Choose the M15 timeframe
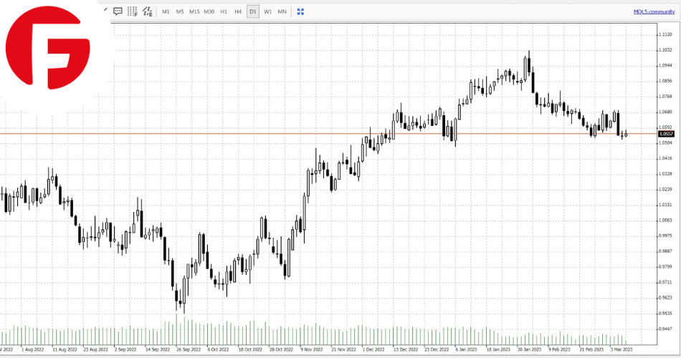Image resolution: width=681 pixels, height=358 pixels. [194, 11]
